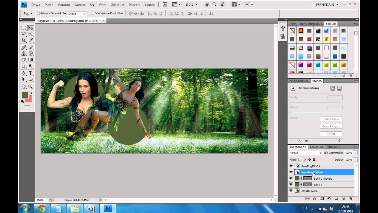378x213 pixels.
Task: Switch to the ADJUSTMENTS tab
Action: tap(299, 81)
